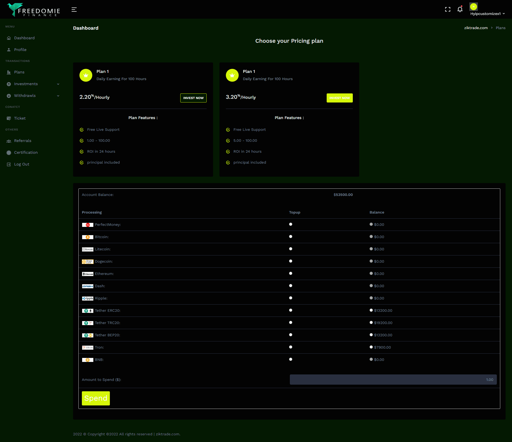512x442 pixels.
Task: Select Tether BEP20 balance radio ($13200.00)
Action: (x=371, y=335)
